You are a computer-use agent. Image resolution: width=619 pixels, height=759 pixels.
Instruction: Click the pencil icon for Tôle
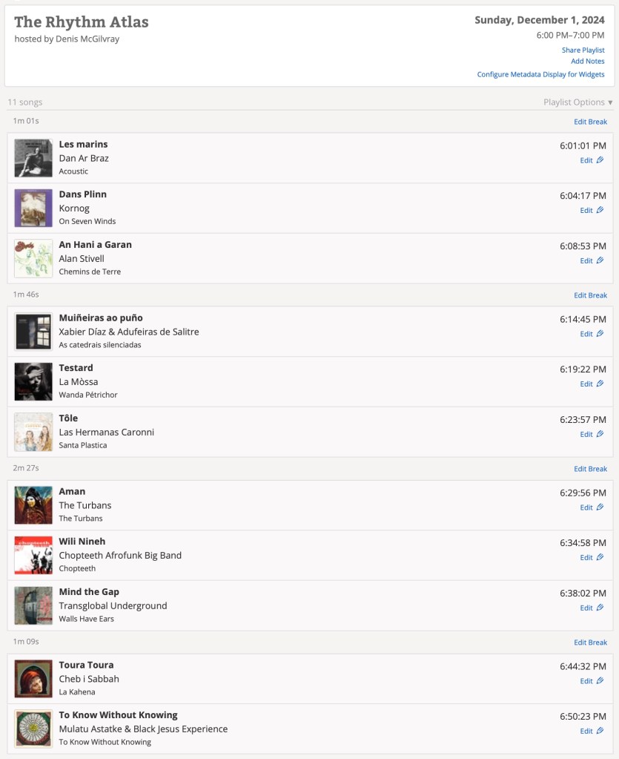tap(600, 434)
